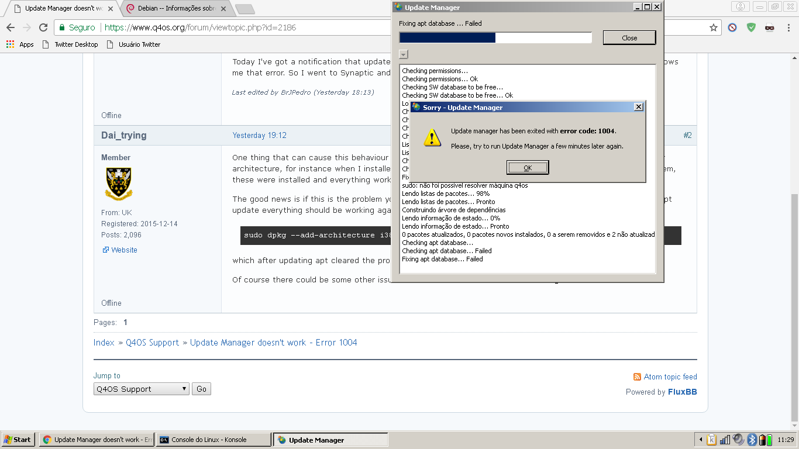This screenshot has height=449, width=799.
Task: Open the FluxBB link
Action: 682,392
